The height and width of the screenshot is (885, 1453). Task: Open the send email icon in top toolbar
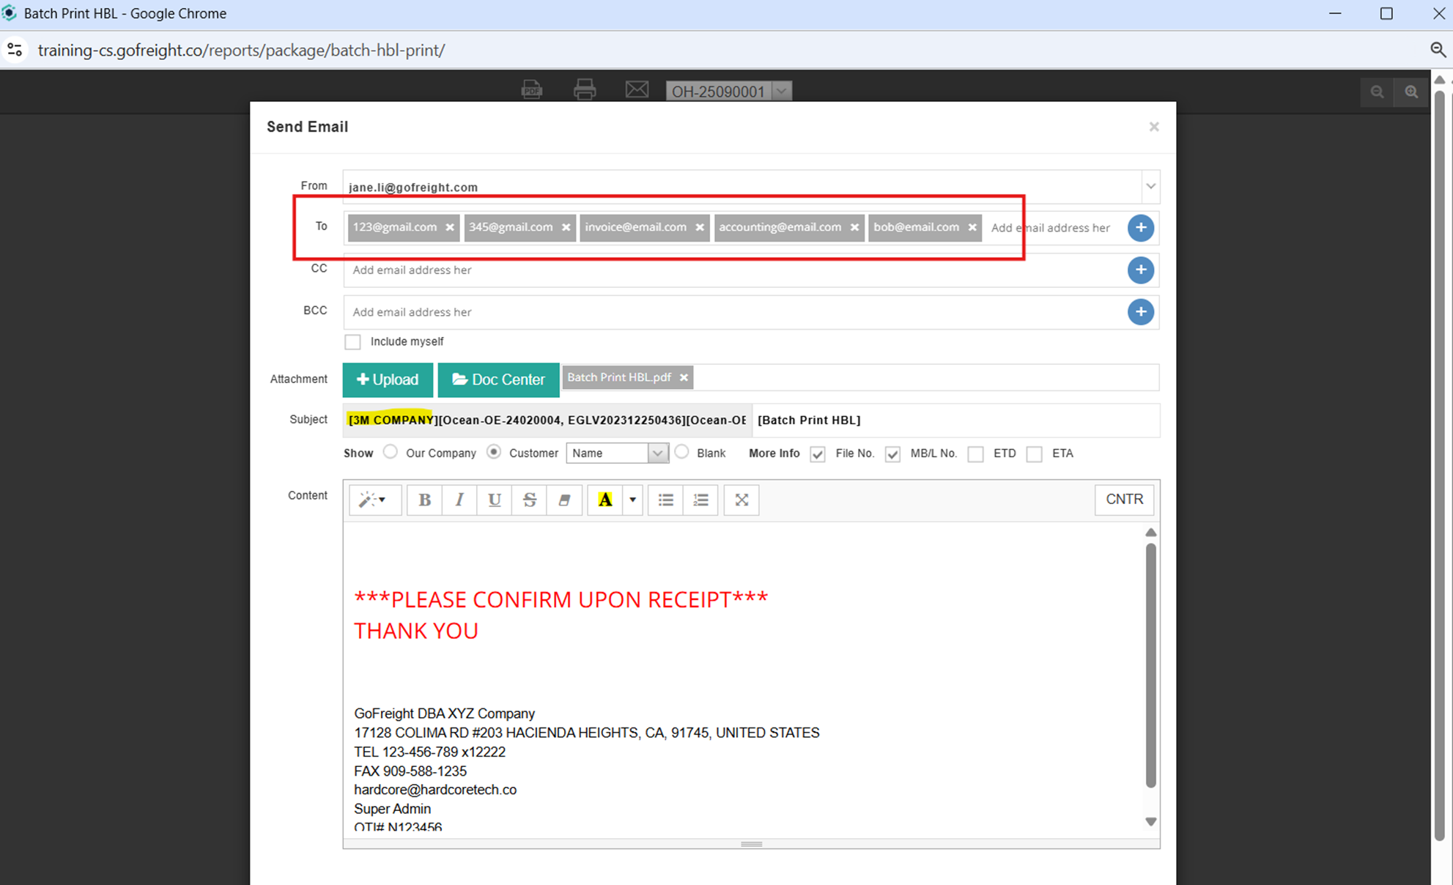(637, 89)
